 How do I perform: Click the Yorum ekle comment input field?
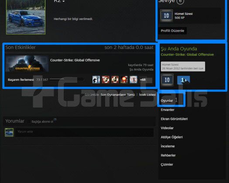[85, 132]
